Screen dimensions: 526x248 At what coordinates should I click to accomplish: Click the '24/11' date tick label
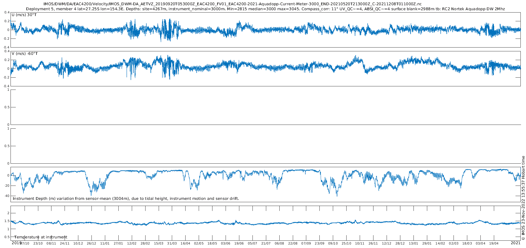tap(65, 243)
